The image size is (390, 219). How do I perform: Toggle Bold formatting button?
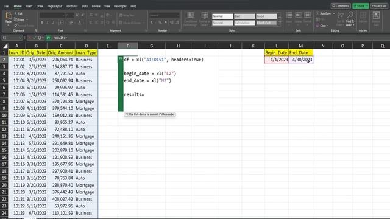(x=42, y=23)
